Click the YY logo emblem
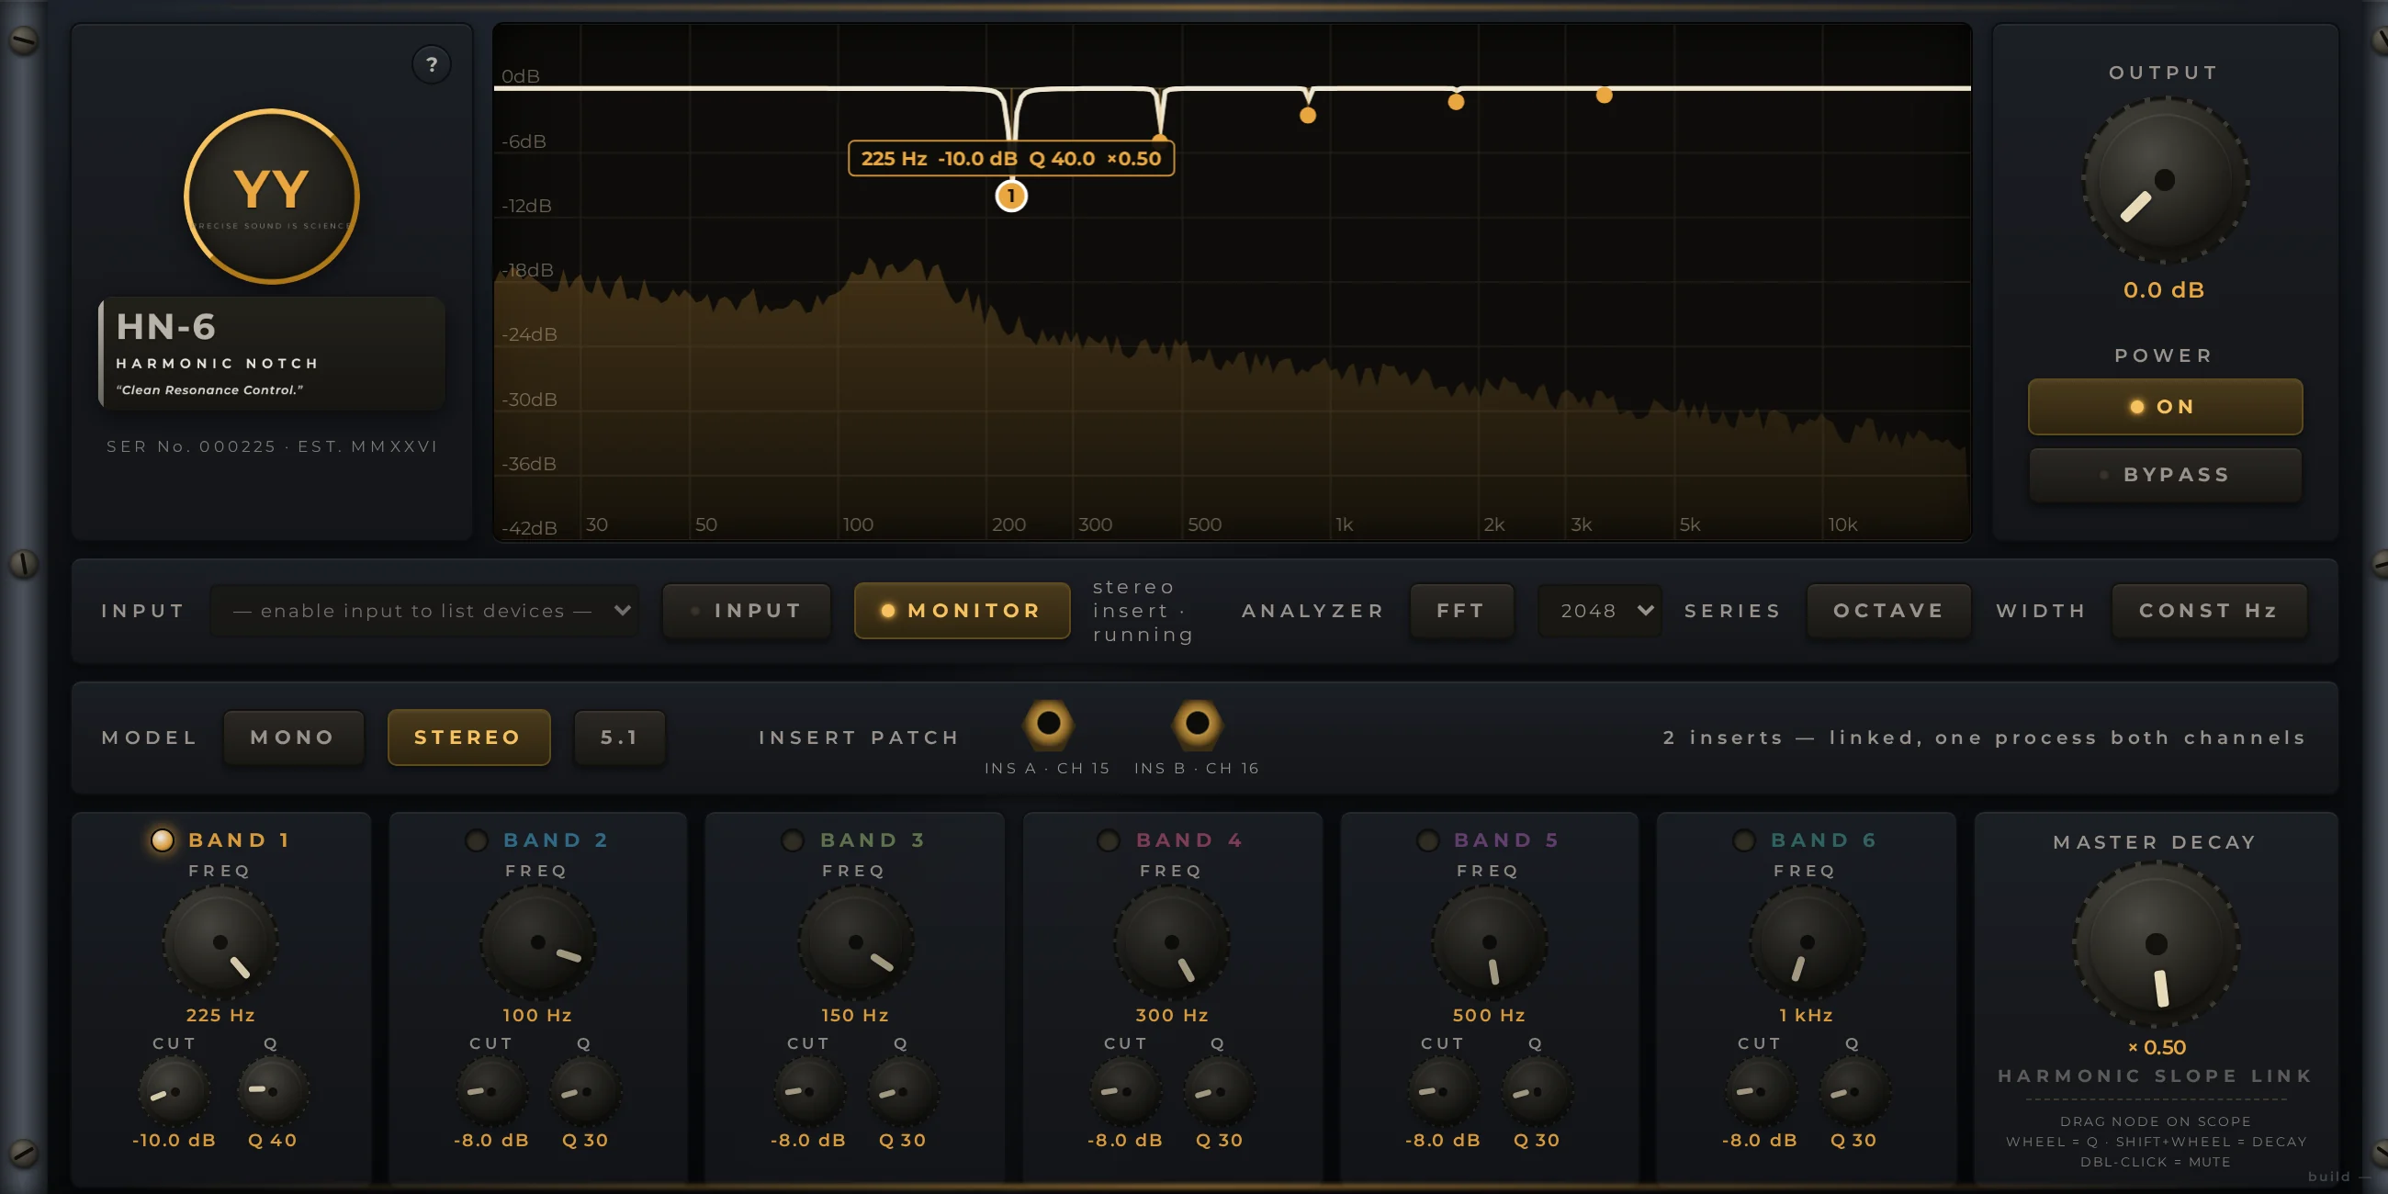 pyautogui.click(x=272, y=197)
